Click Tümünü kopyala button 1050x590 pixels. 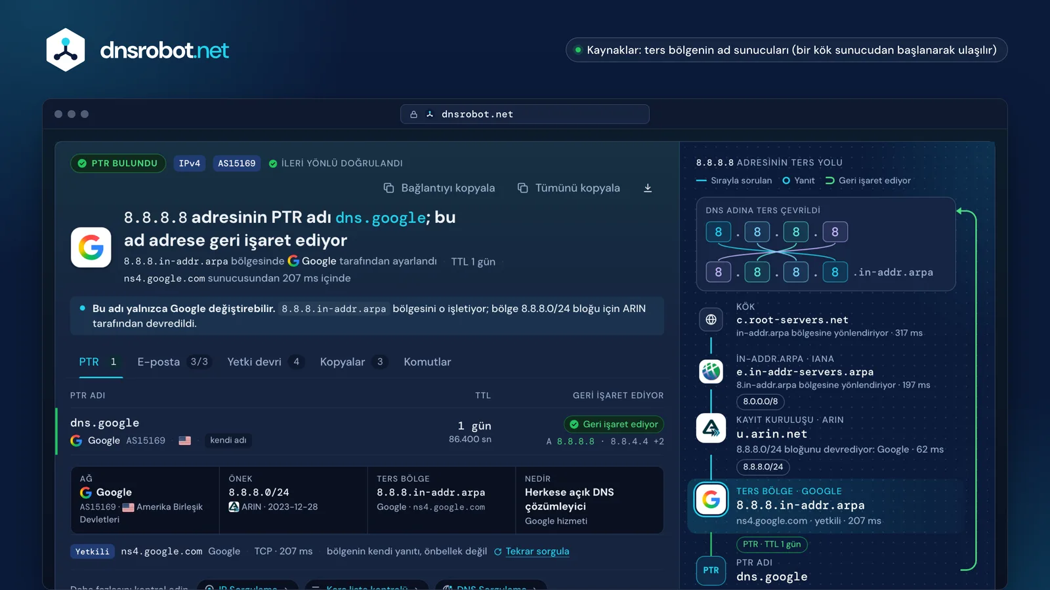tap(568, 188)
